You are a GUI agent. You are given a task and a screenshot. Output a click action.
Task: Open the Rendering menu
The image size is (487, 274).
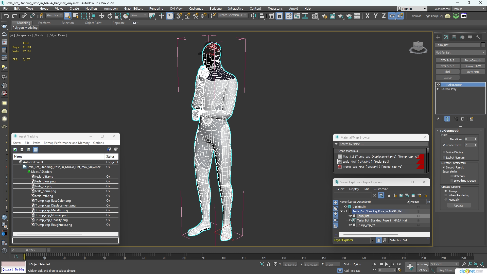point(156,8)
